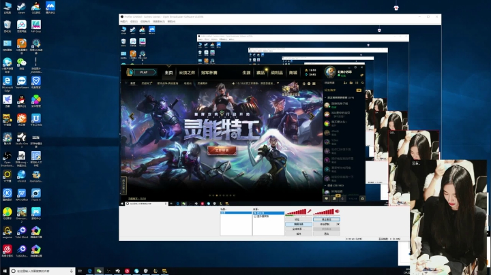
Task: Go to previous banner with left arrow
Action: point(132,116)
